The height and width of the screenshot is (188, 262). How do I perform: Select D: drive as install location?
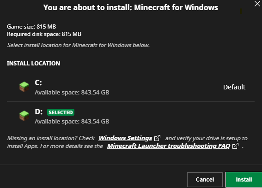(x=131, y=116)
